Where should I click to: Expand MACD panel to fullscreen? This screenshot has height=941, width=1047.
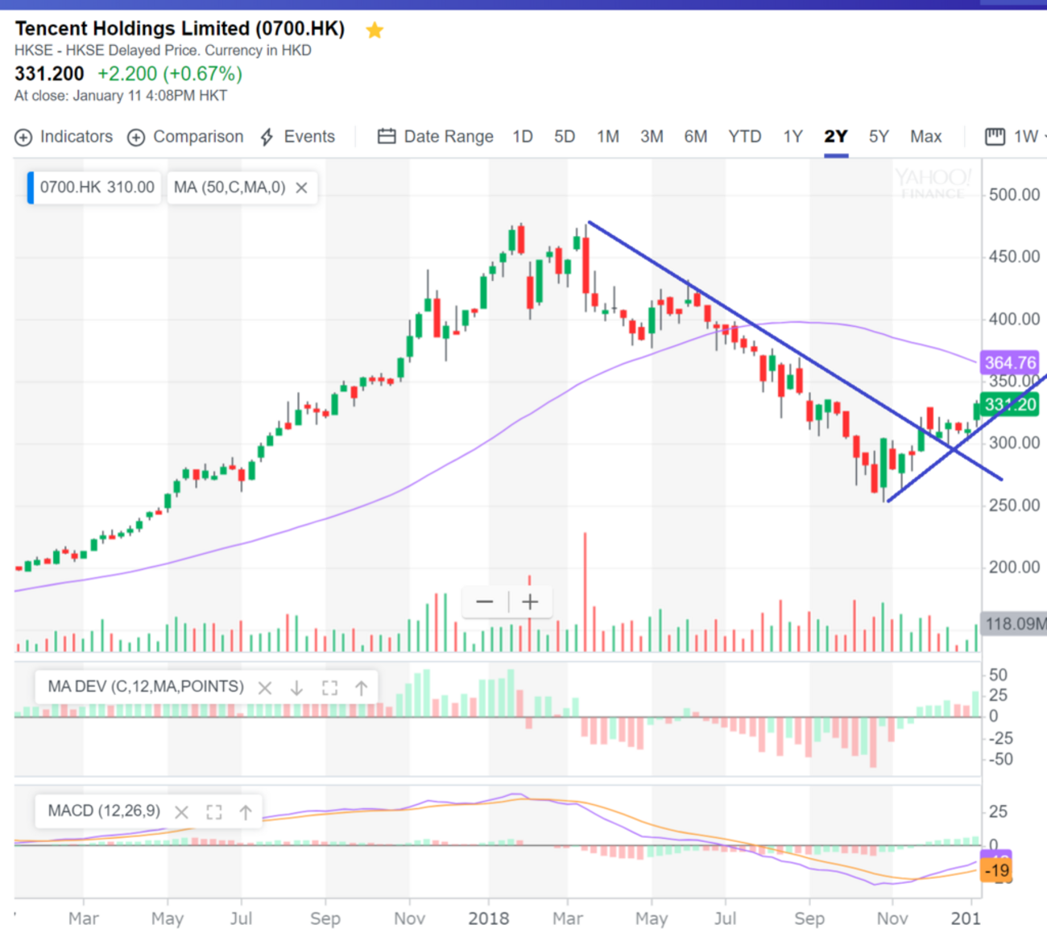pos(214,812)
